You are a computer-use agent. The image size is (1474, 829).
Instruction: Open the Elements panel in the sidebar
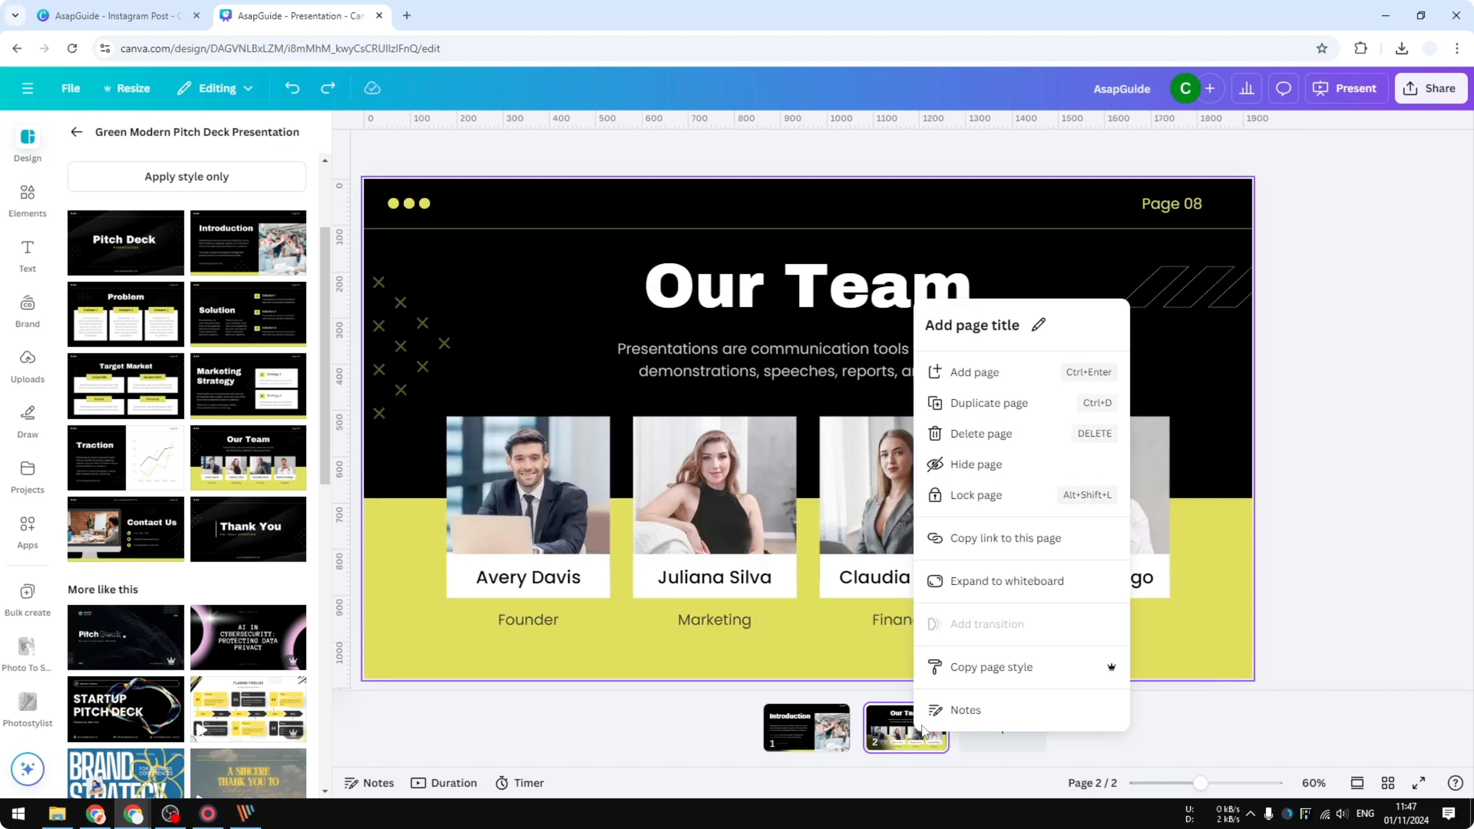pyautogui.click(x=27, y=200)
